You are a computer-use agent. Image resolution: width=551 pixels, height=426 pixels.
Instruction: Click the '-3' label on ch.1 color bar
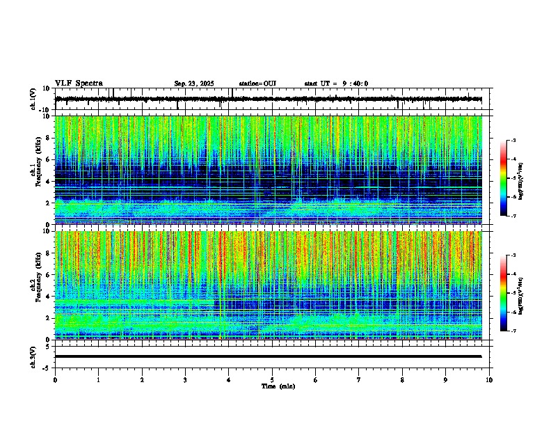[513, 141]
